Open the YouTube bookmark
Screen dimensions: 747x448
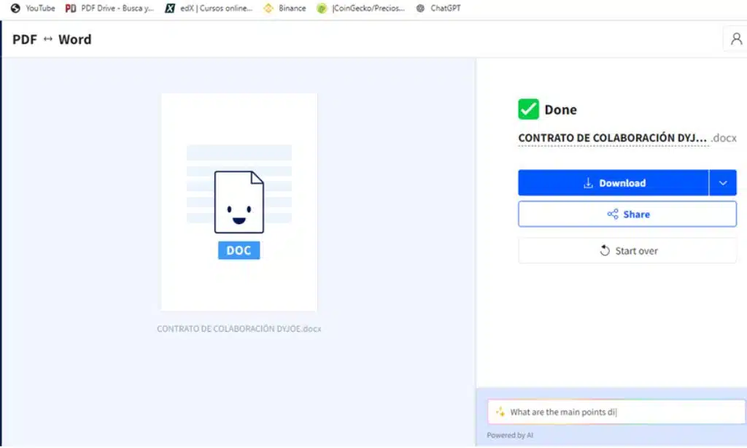point(33,9)
